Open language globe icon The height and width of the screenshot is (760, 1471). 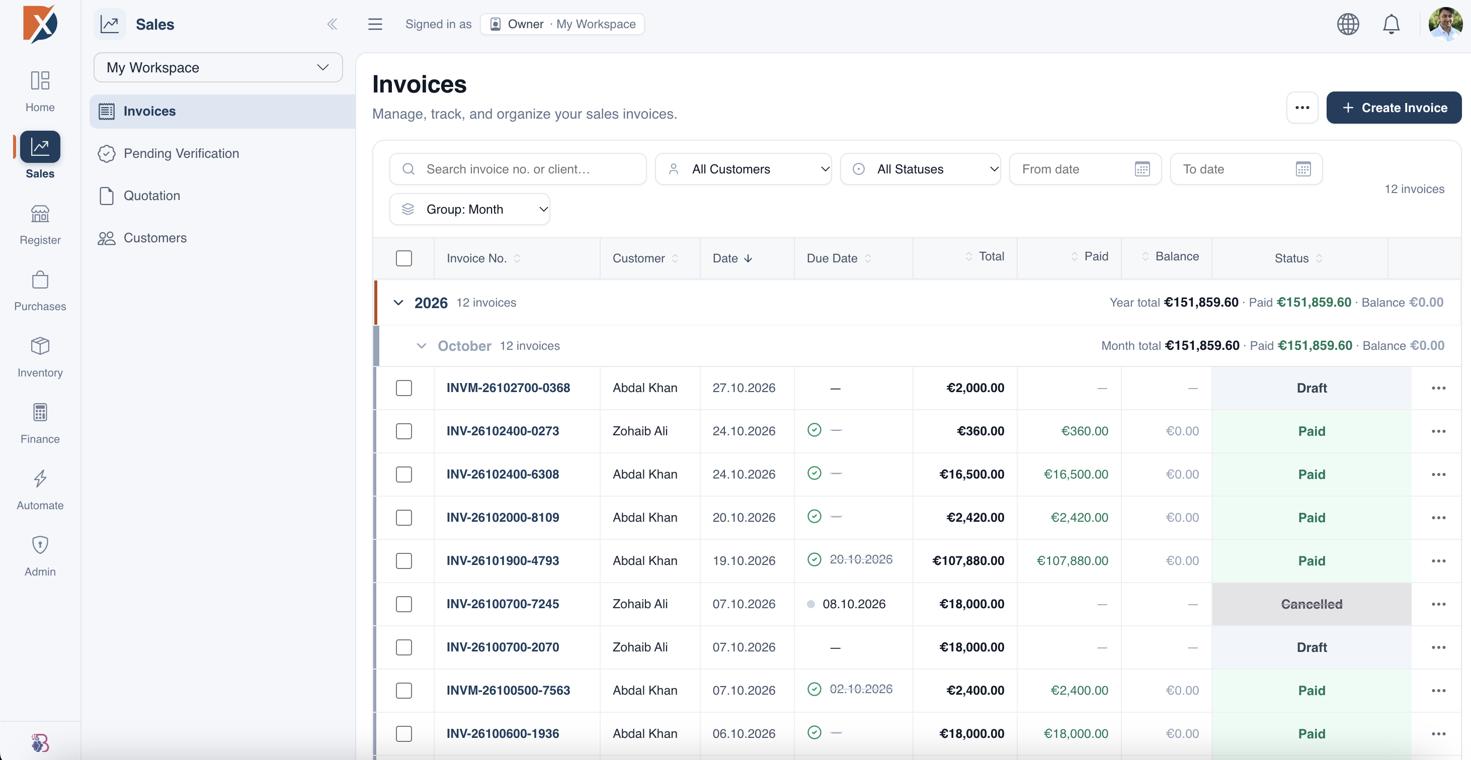[x=1348, y=24]
